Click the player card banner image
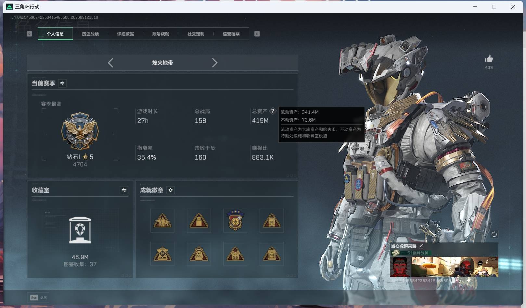 (455, 267)
